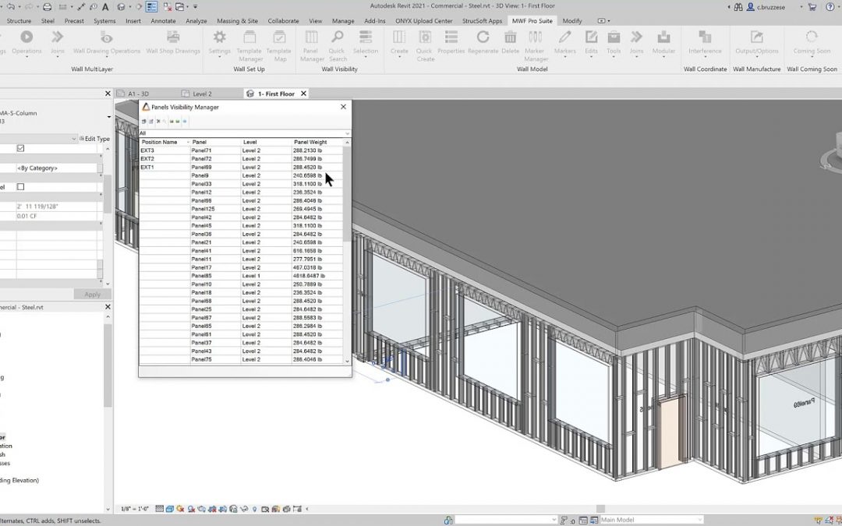Click the Switch Windows icon in quick access toolbar

tap(180, 6)
